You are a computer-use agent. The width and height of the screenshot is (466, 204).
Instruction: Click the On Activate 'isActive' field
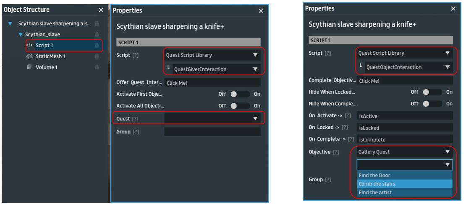pos(404,116)
